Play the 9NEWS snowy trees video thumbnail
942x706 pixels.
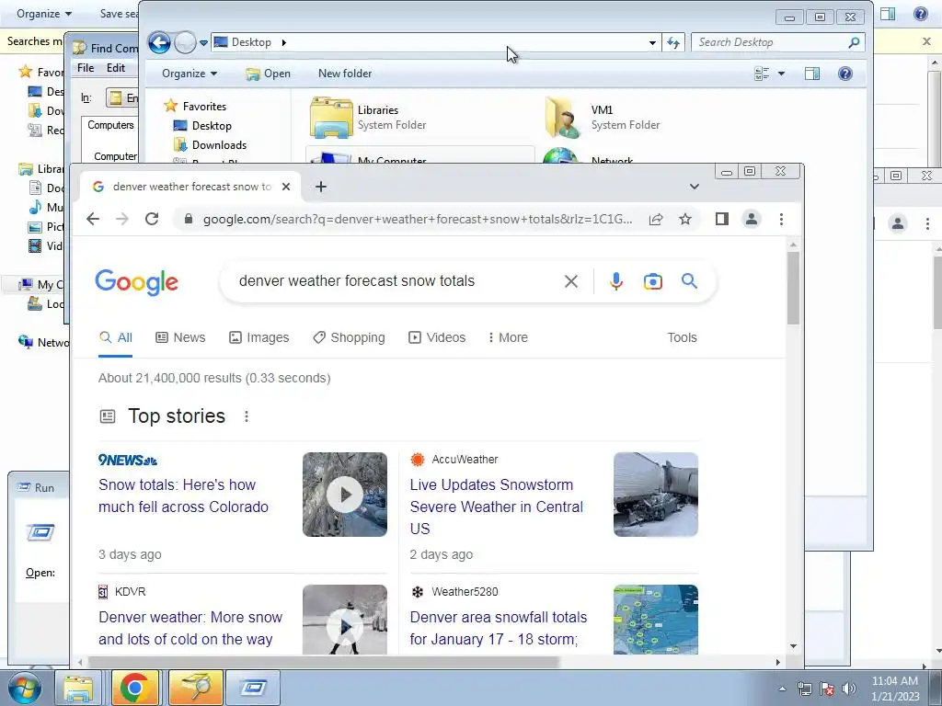345,495
